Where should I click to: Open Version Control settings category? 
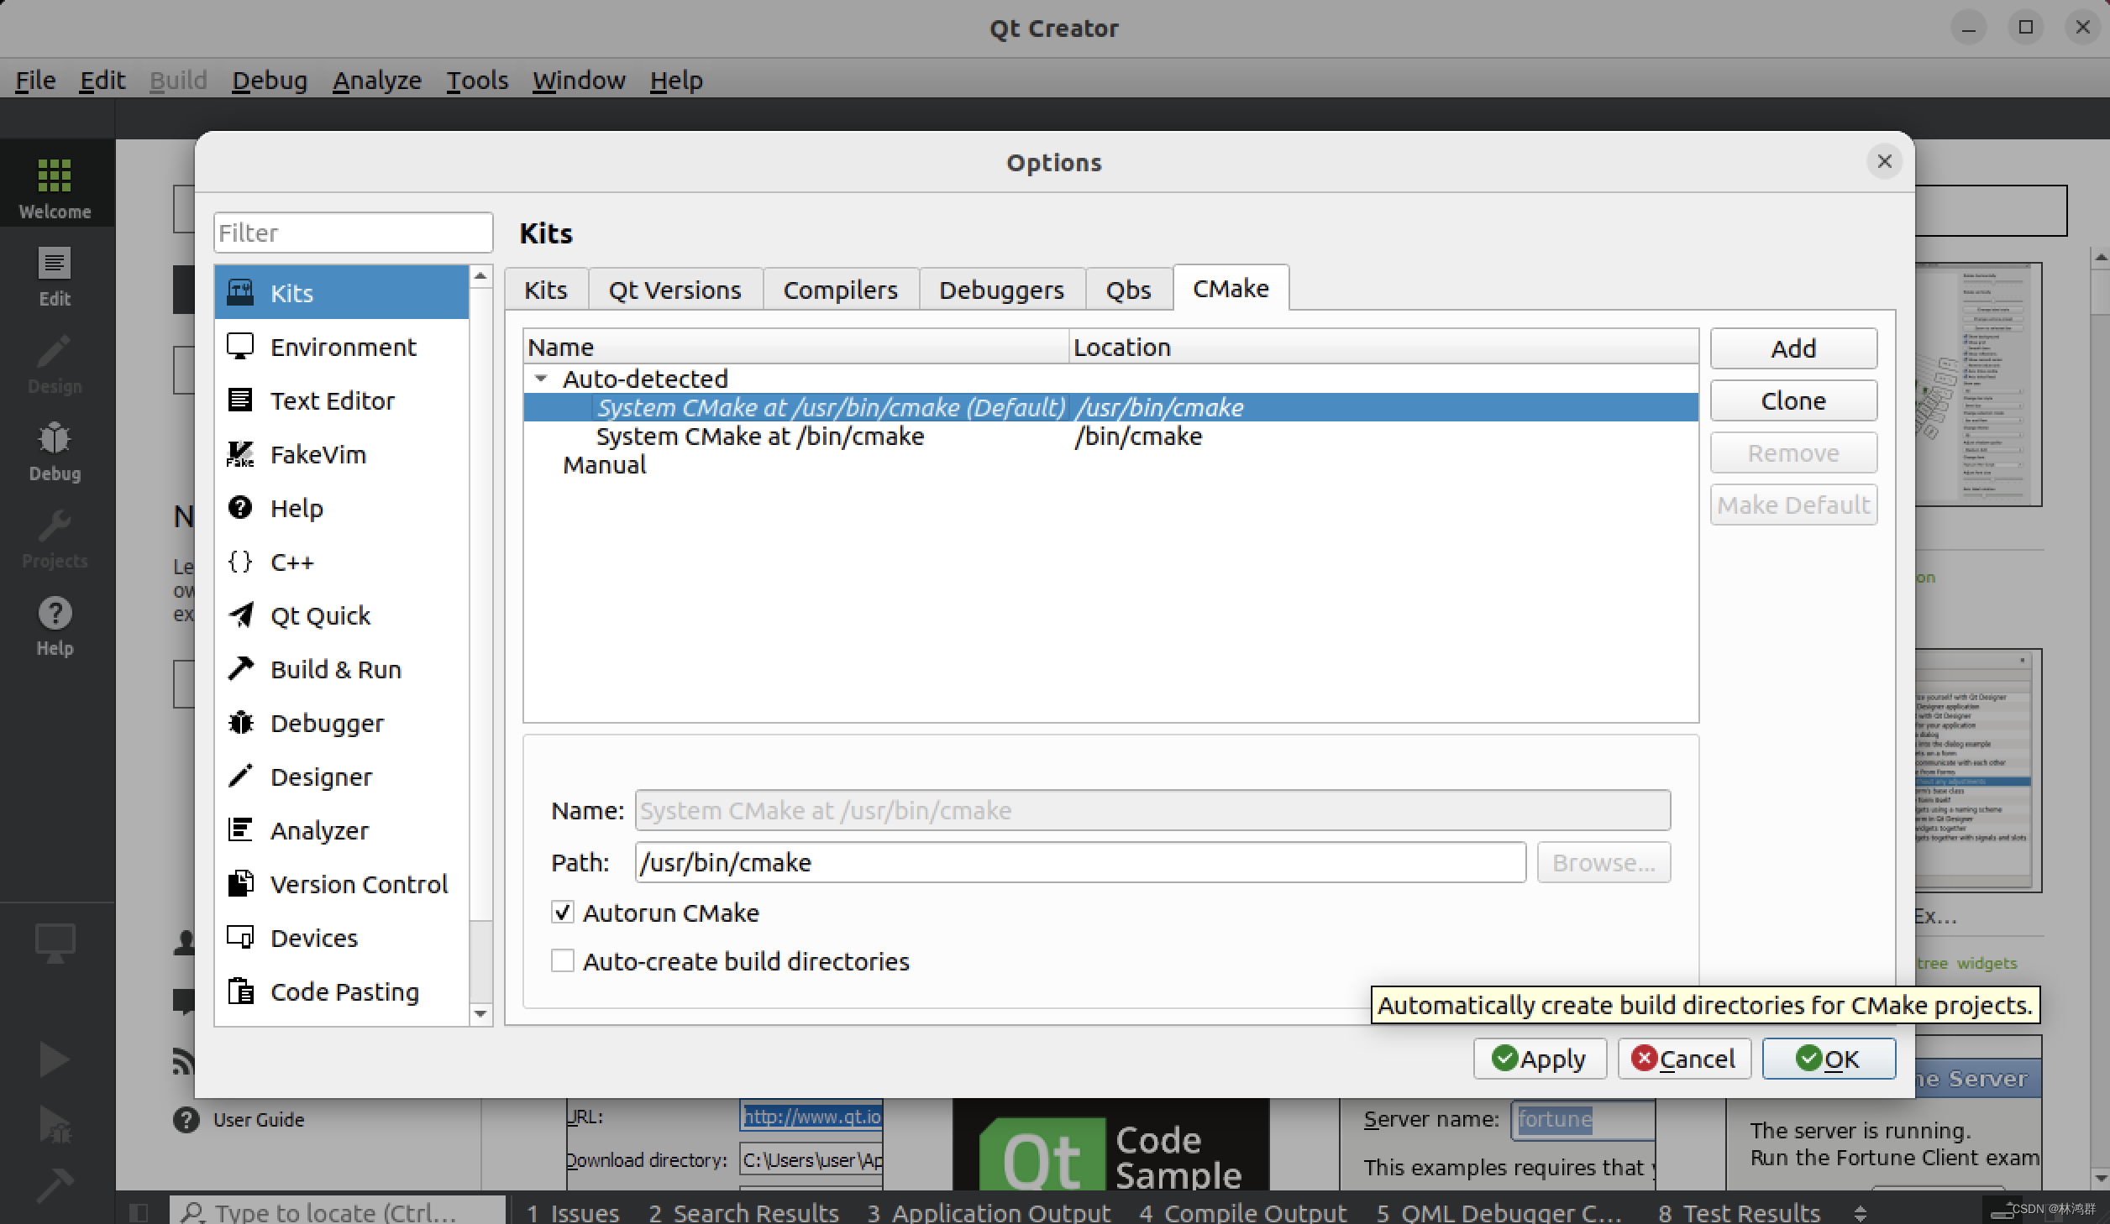359,884
